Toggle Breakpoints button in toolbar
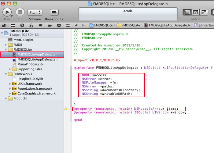Screen dimensions: 214x153 [x=54, y=12]
